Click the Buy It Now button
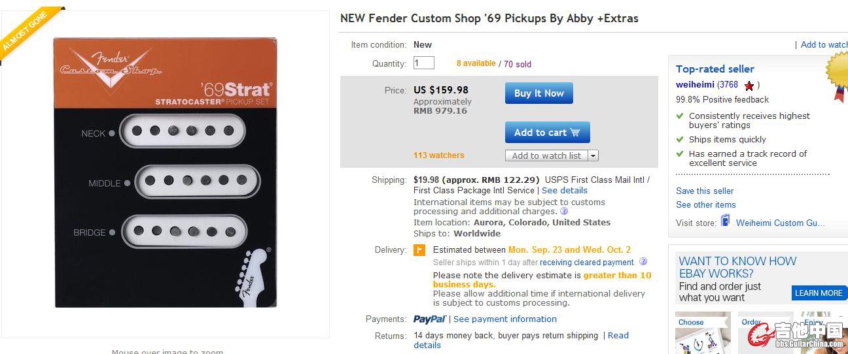The image size is (848, 354). 539,93
